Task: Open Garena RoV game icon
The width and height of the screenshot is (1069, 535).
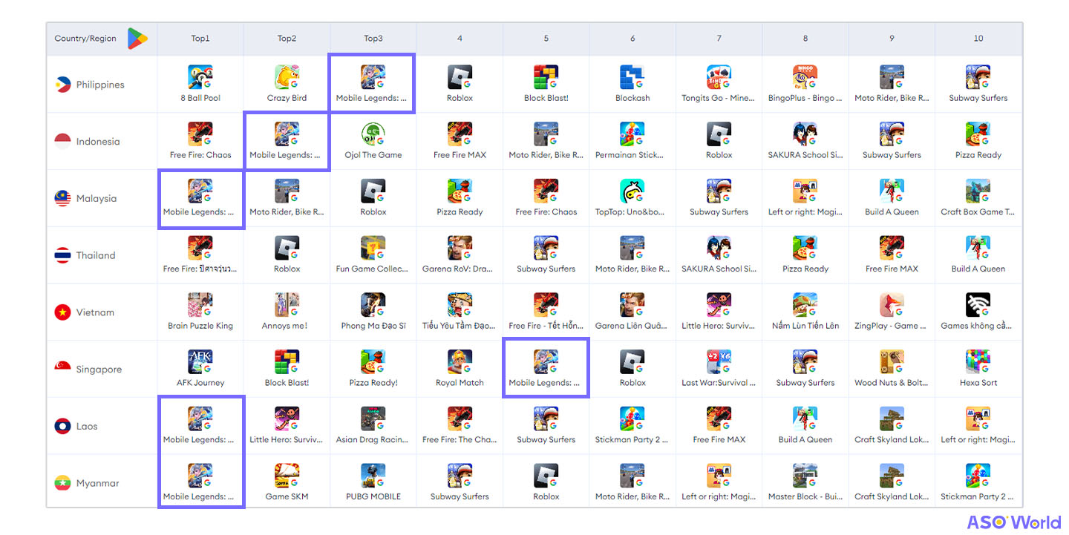Action: (x=460, y=249)
